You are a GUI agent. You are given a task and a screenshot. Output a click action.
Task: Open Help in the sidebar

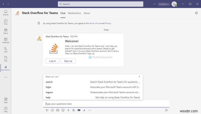6,109
